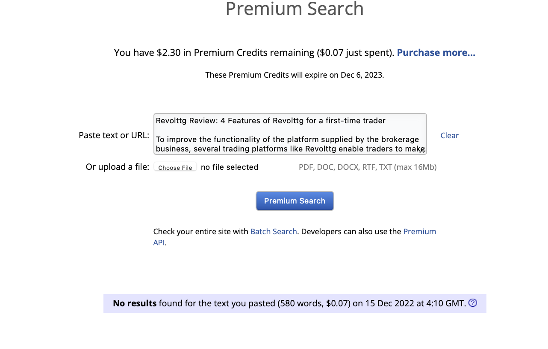Clear the pasted text via Clear link
The image size is (548, 349).
[x=449, y=135]
